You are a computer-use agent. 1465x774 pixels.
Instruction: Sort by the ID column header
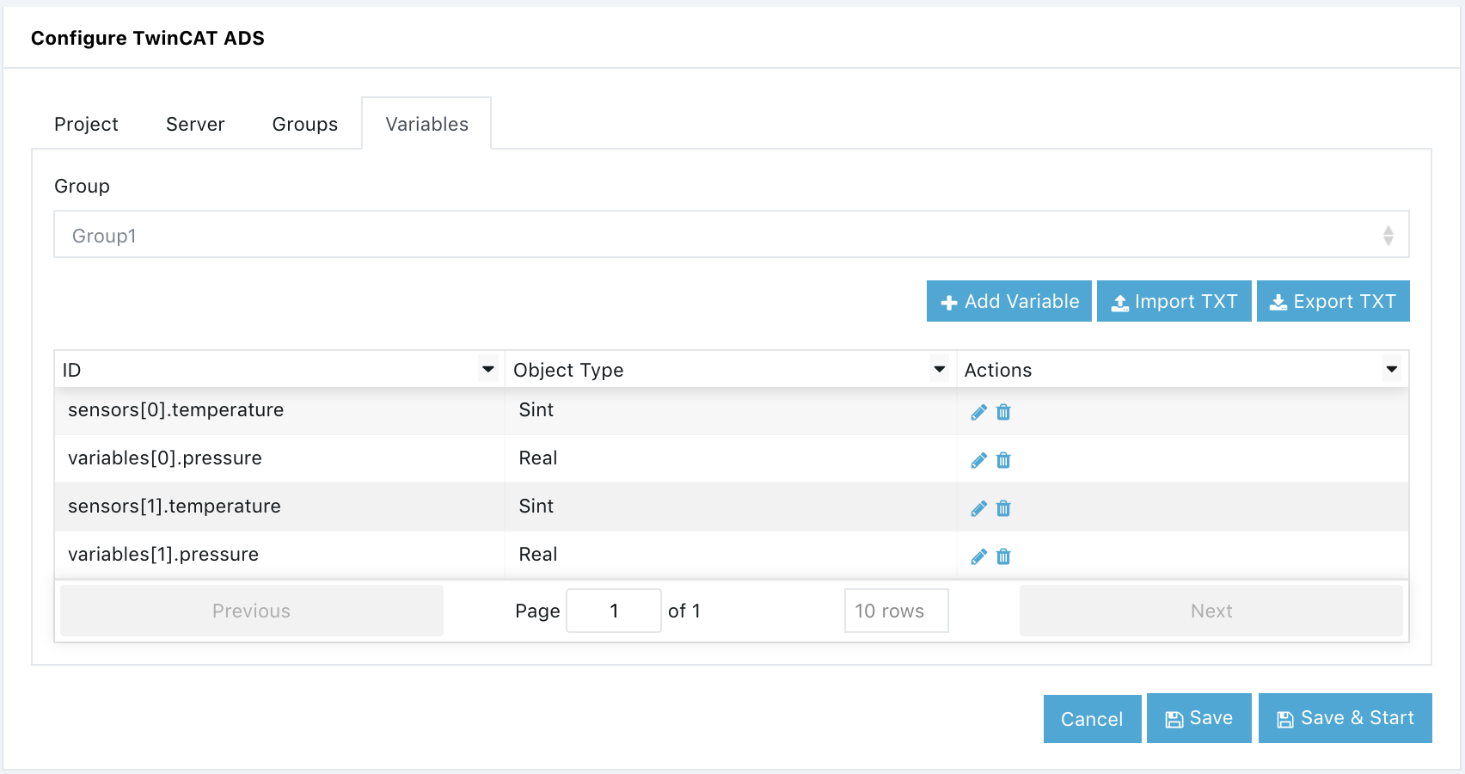pyautogui.click(x=279, y=370)
